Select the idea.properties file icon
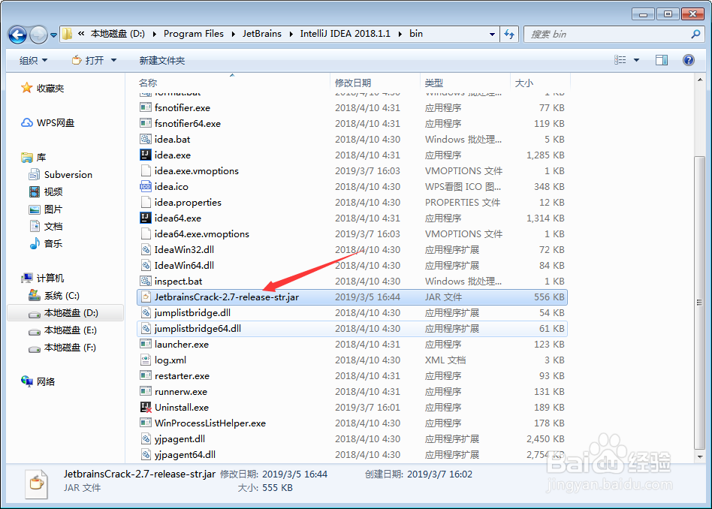 pyautogui.click(x=145, y=202)
